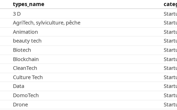Viewport: 177px width, 110px height.
Task: Select the Animation types_name cell
Action: coord(25,32)
